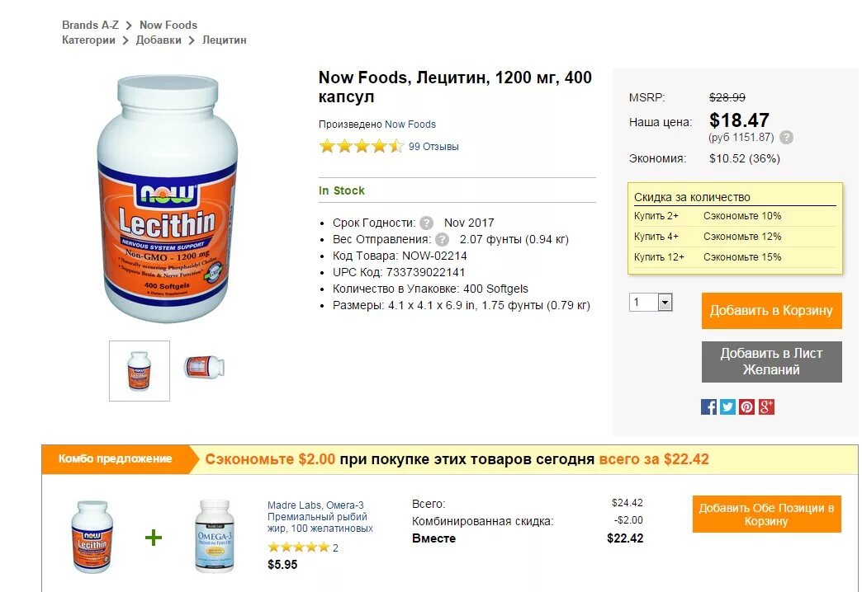Image resolution: width=862 pixels, height=592 pixels.
Task: Add item via Добавить в Лист Желаний
Action: (771, 361)
